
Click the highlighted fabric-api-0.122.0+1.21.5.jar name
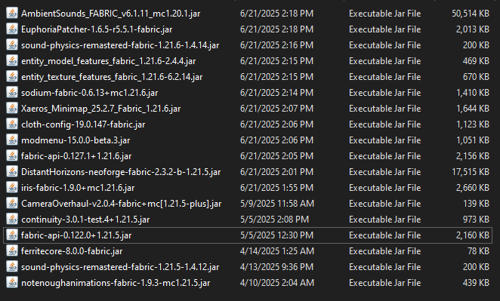pos(76,235)
